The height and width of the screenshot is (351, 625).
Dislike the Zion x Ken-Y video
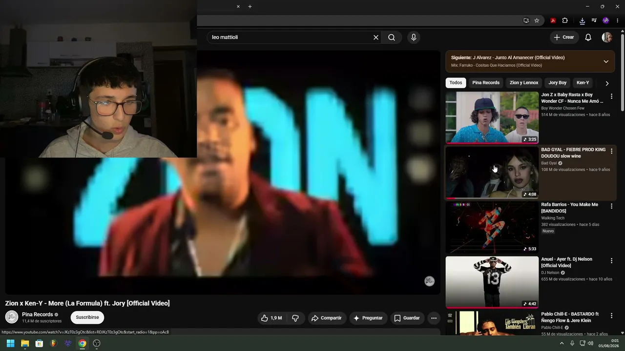[x=295, y=318]
